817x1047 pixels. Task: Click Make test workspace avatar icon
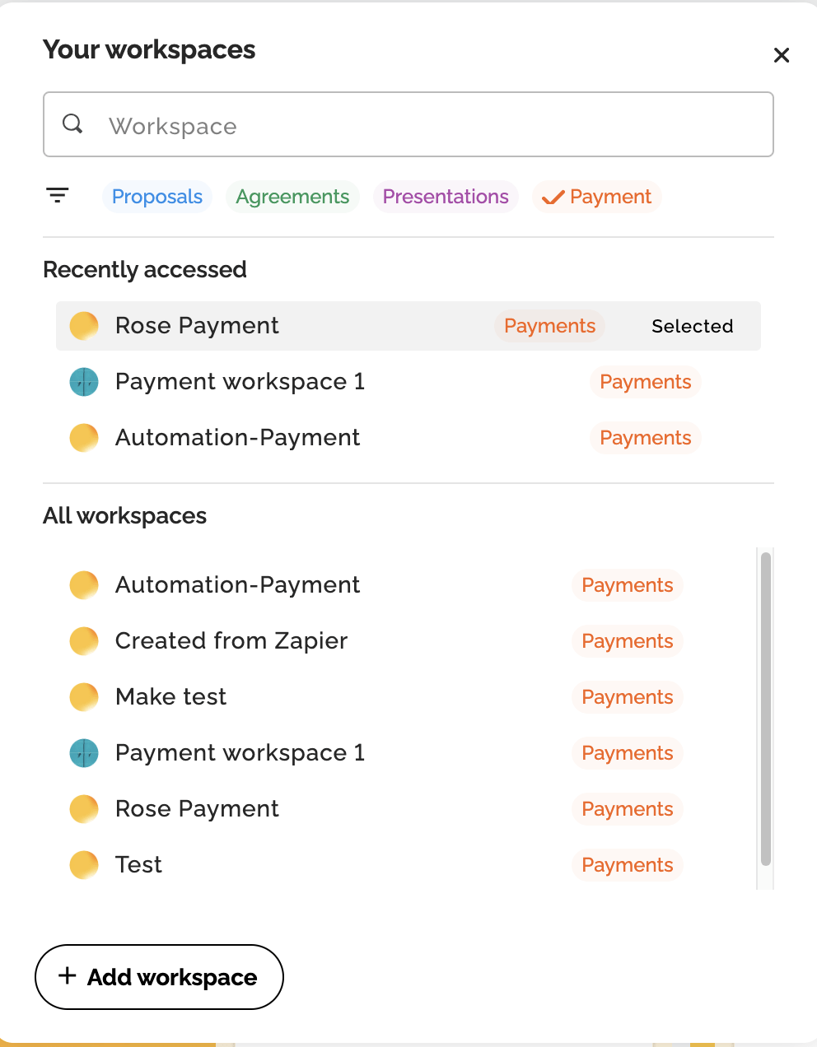click(x=84, y=697)
